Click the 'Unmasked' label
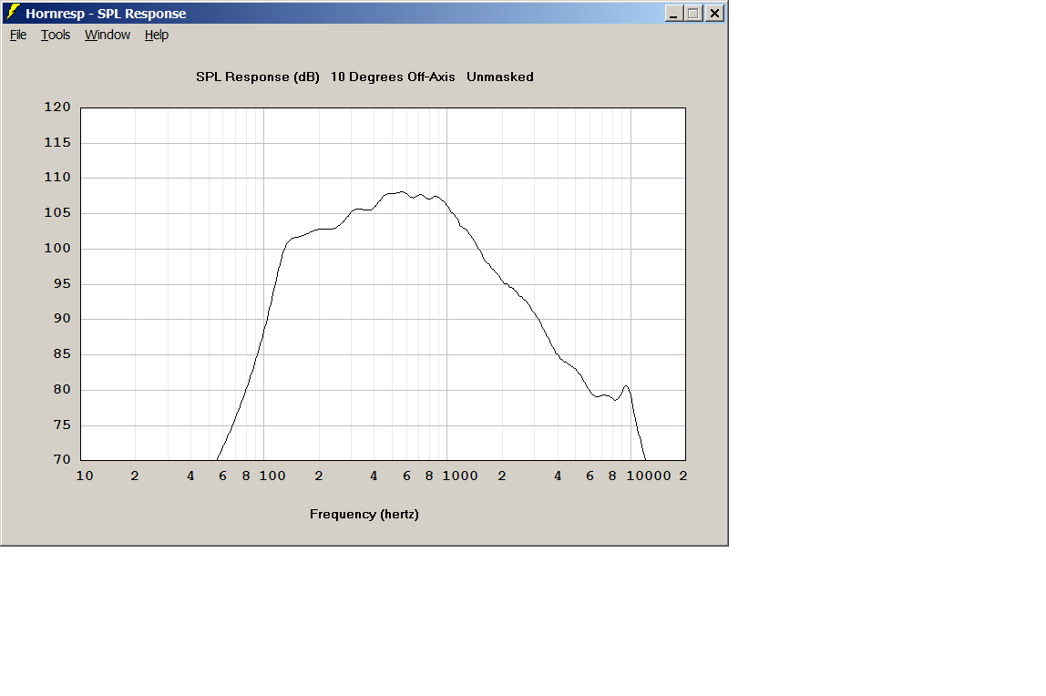The width and height of the screenshot is (1046, 696). pos(500,77)
